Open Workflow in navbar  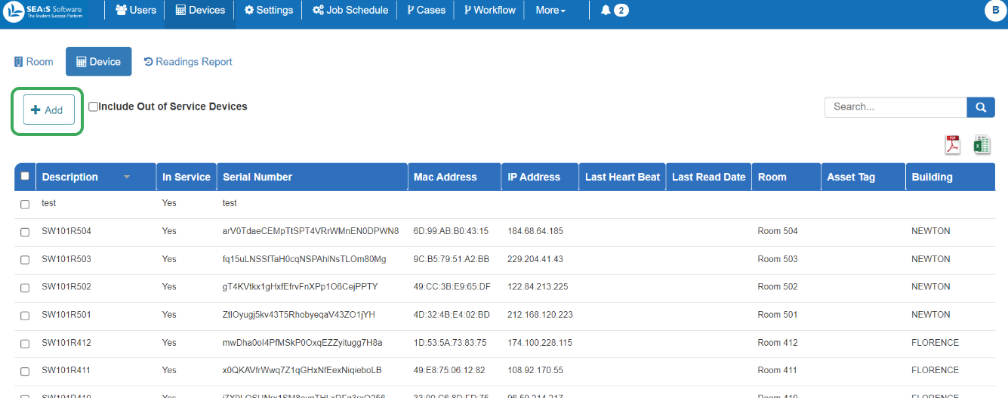click(x=490, y=11)
